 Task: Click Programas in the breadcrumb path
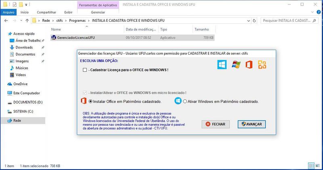coord(77,21)
